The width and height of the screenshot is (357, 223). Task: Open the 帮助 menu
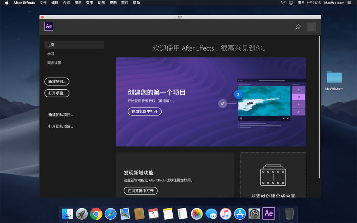136,3
